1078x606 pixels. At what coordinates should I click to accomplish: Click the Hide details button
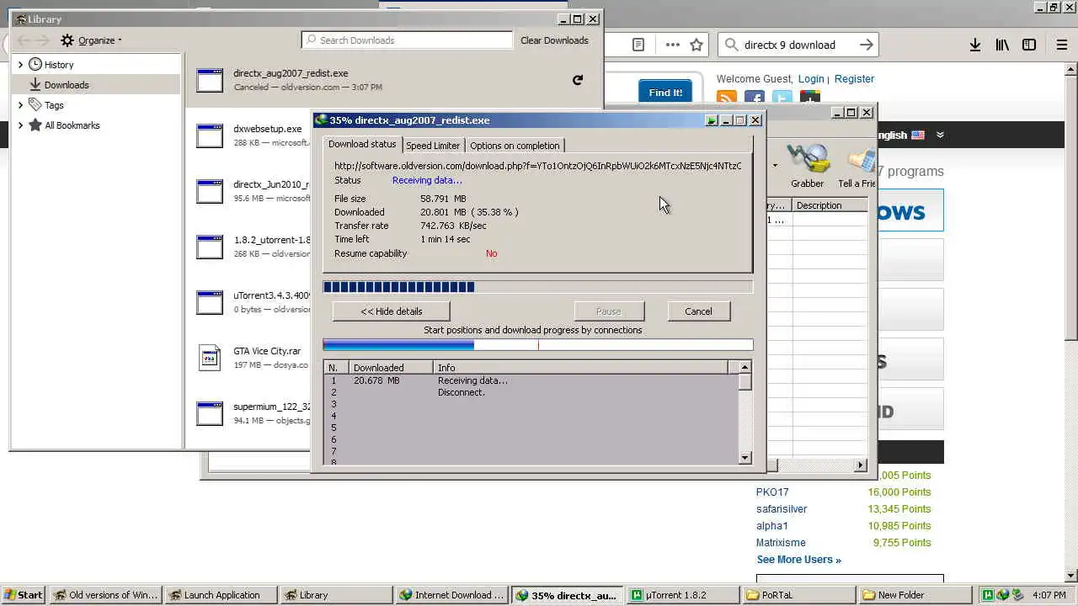[x=392, y=311]
